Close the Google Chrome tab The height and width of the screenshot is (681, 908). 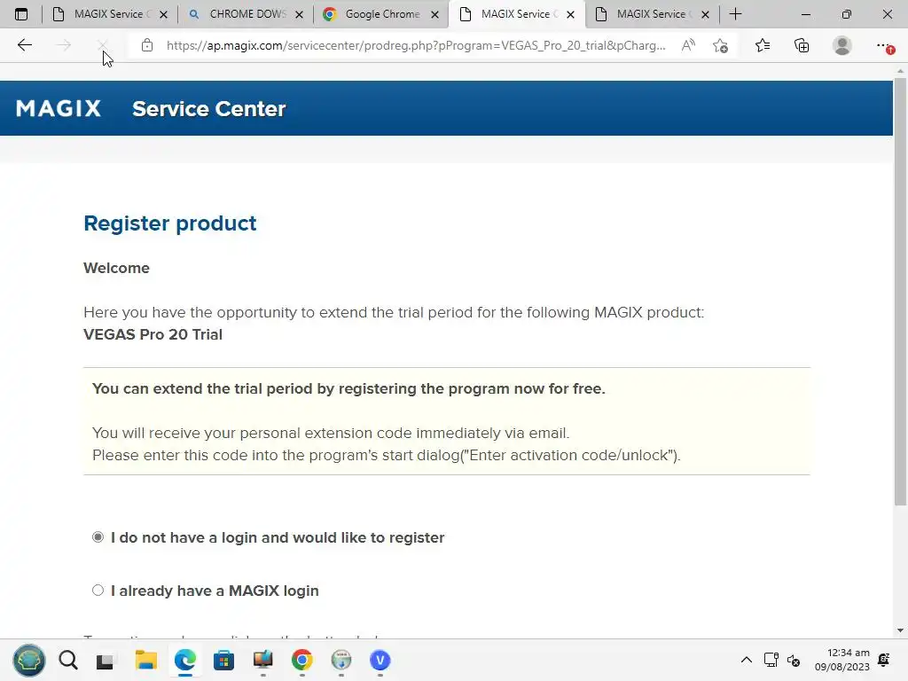(434, 14)
